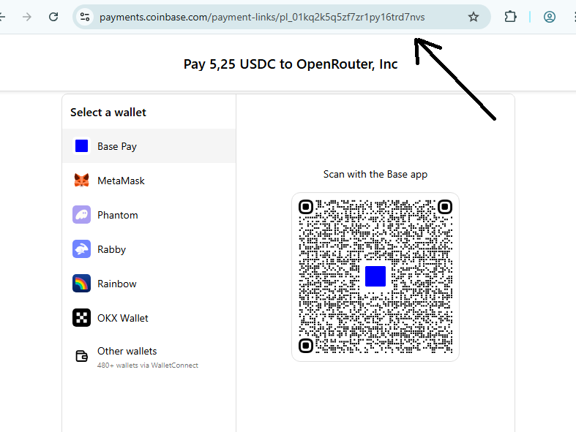Select OKX Wallet option
The image size is (576, 432).
coord(149,318)
